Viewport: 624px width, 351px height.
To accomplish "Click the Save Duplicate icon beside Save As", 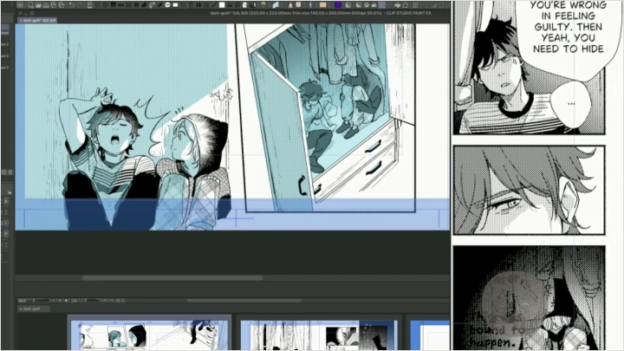I will tap(62, 5).
